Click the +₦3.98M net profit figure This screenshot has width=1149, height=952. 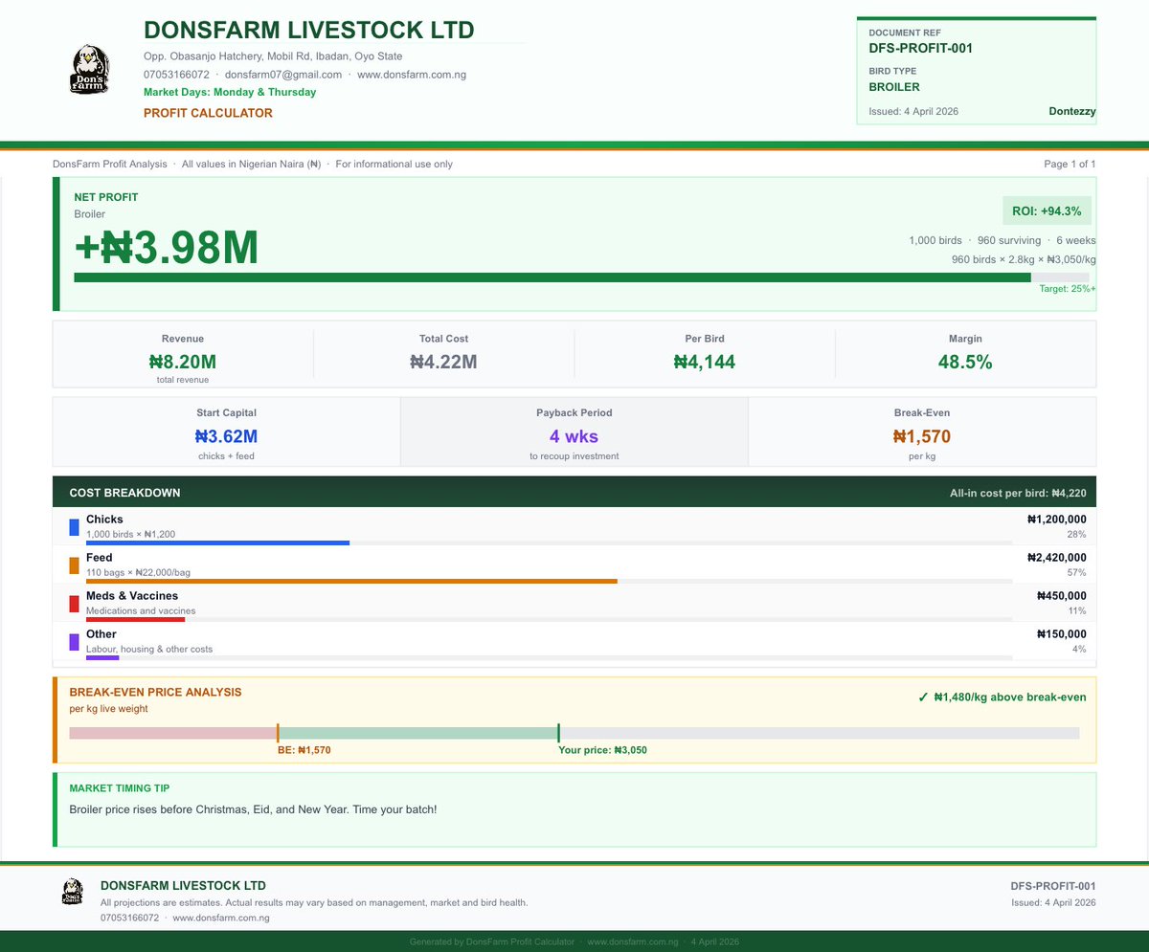click(x=167, y=248)
